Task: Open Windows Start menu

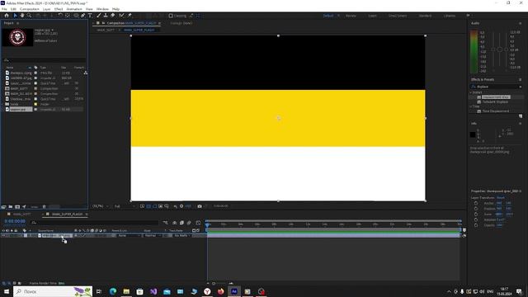Action: pyautogui.click(x=7, y=291)
